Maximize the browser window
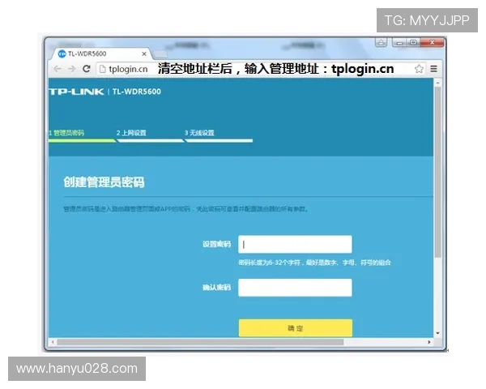Viewport: 486px width, 389px height. pos(413,42)
